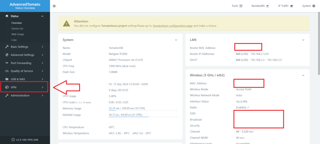
Task: Expand the Quality of Service section
Action: click(42, 71)
